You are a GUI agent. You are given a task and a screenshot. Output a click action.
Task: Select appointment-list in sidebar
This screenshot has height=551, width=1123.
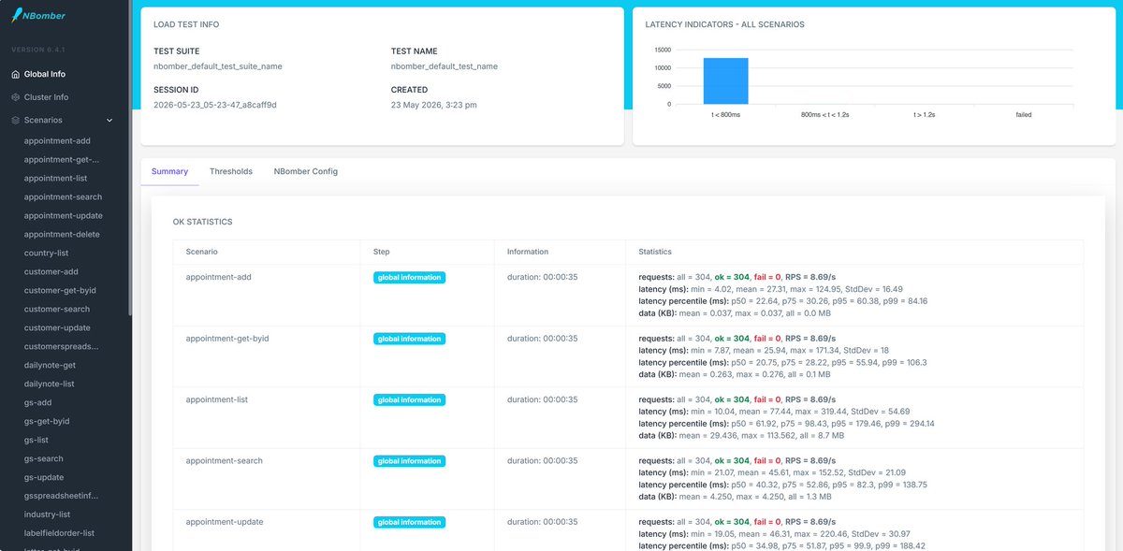tap(56, 178)
